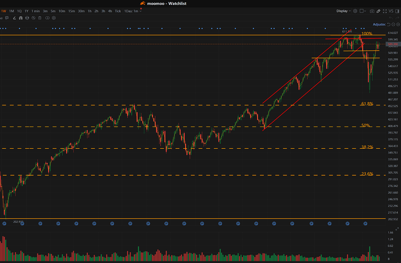Screen dimensions: 401x263
Task: Select the 5m interval
Action: click(53, 11)
